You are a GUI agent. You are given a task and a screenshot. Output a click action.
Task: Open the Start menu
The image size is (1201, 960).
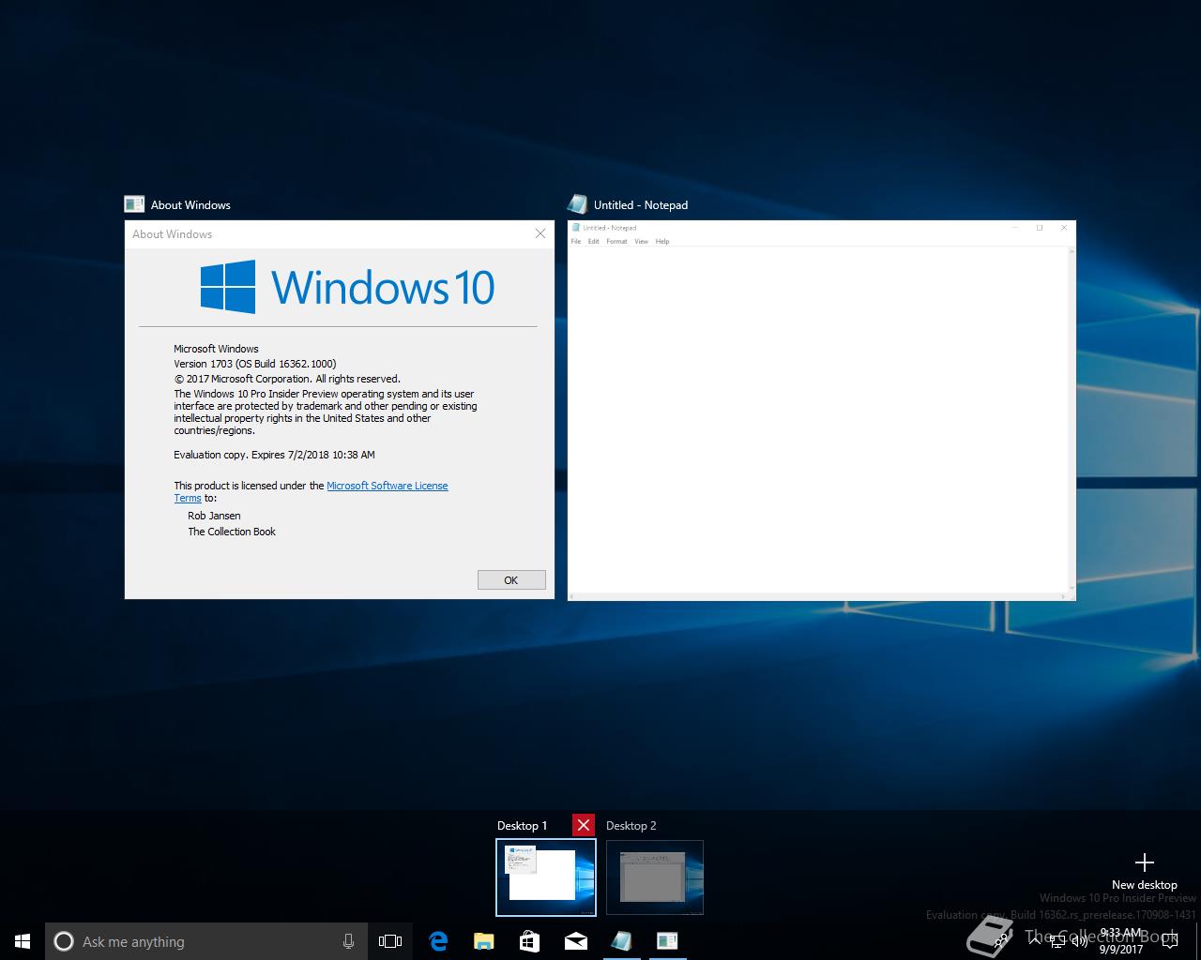click(23, 941)
